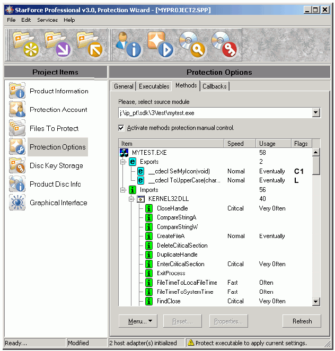This screenshot has height=351, width=335.
Task: Open Files To Protect project item
Action: click(44, 128)
